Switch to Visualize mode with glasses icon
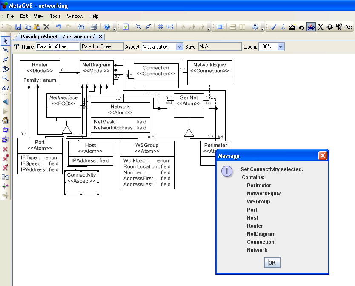The width and height of the screenshot is (355, 286). coord(6,88)
